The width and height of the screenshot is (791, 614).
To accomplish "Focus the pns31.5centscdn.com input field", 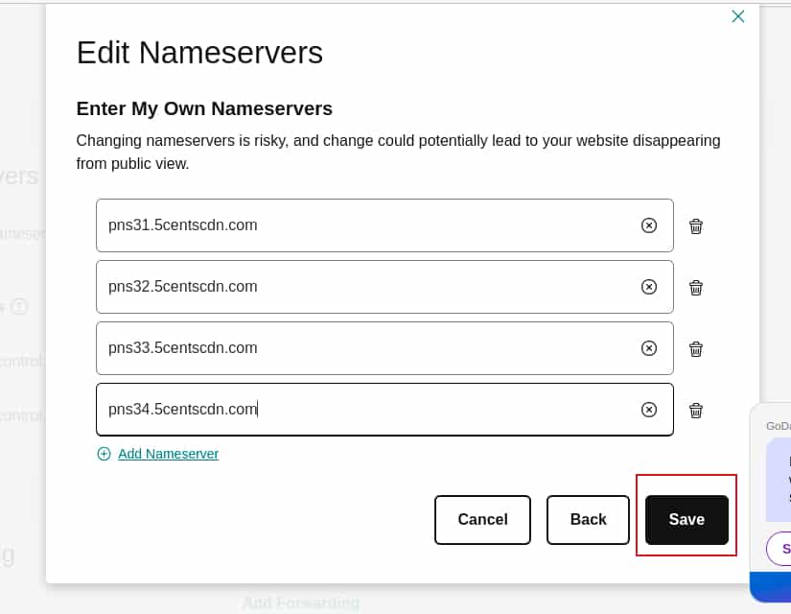I will [x=384, y=225].
